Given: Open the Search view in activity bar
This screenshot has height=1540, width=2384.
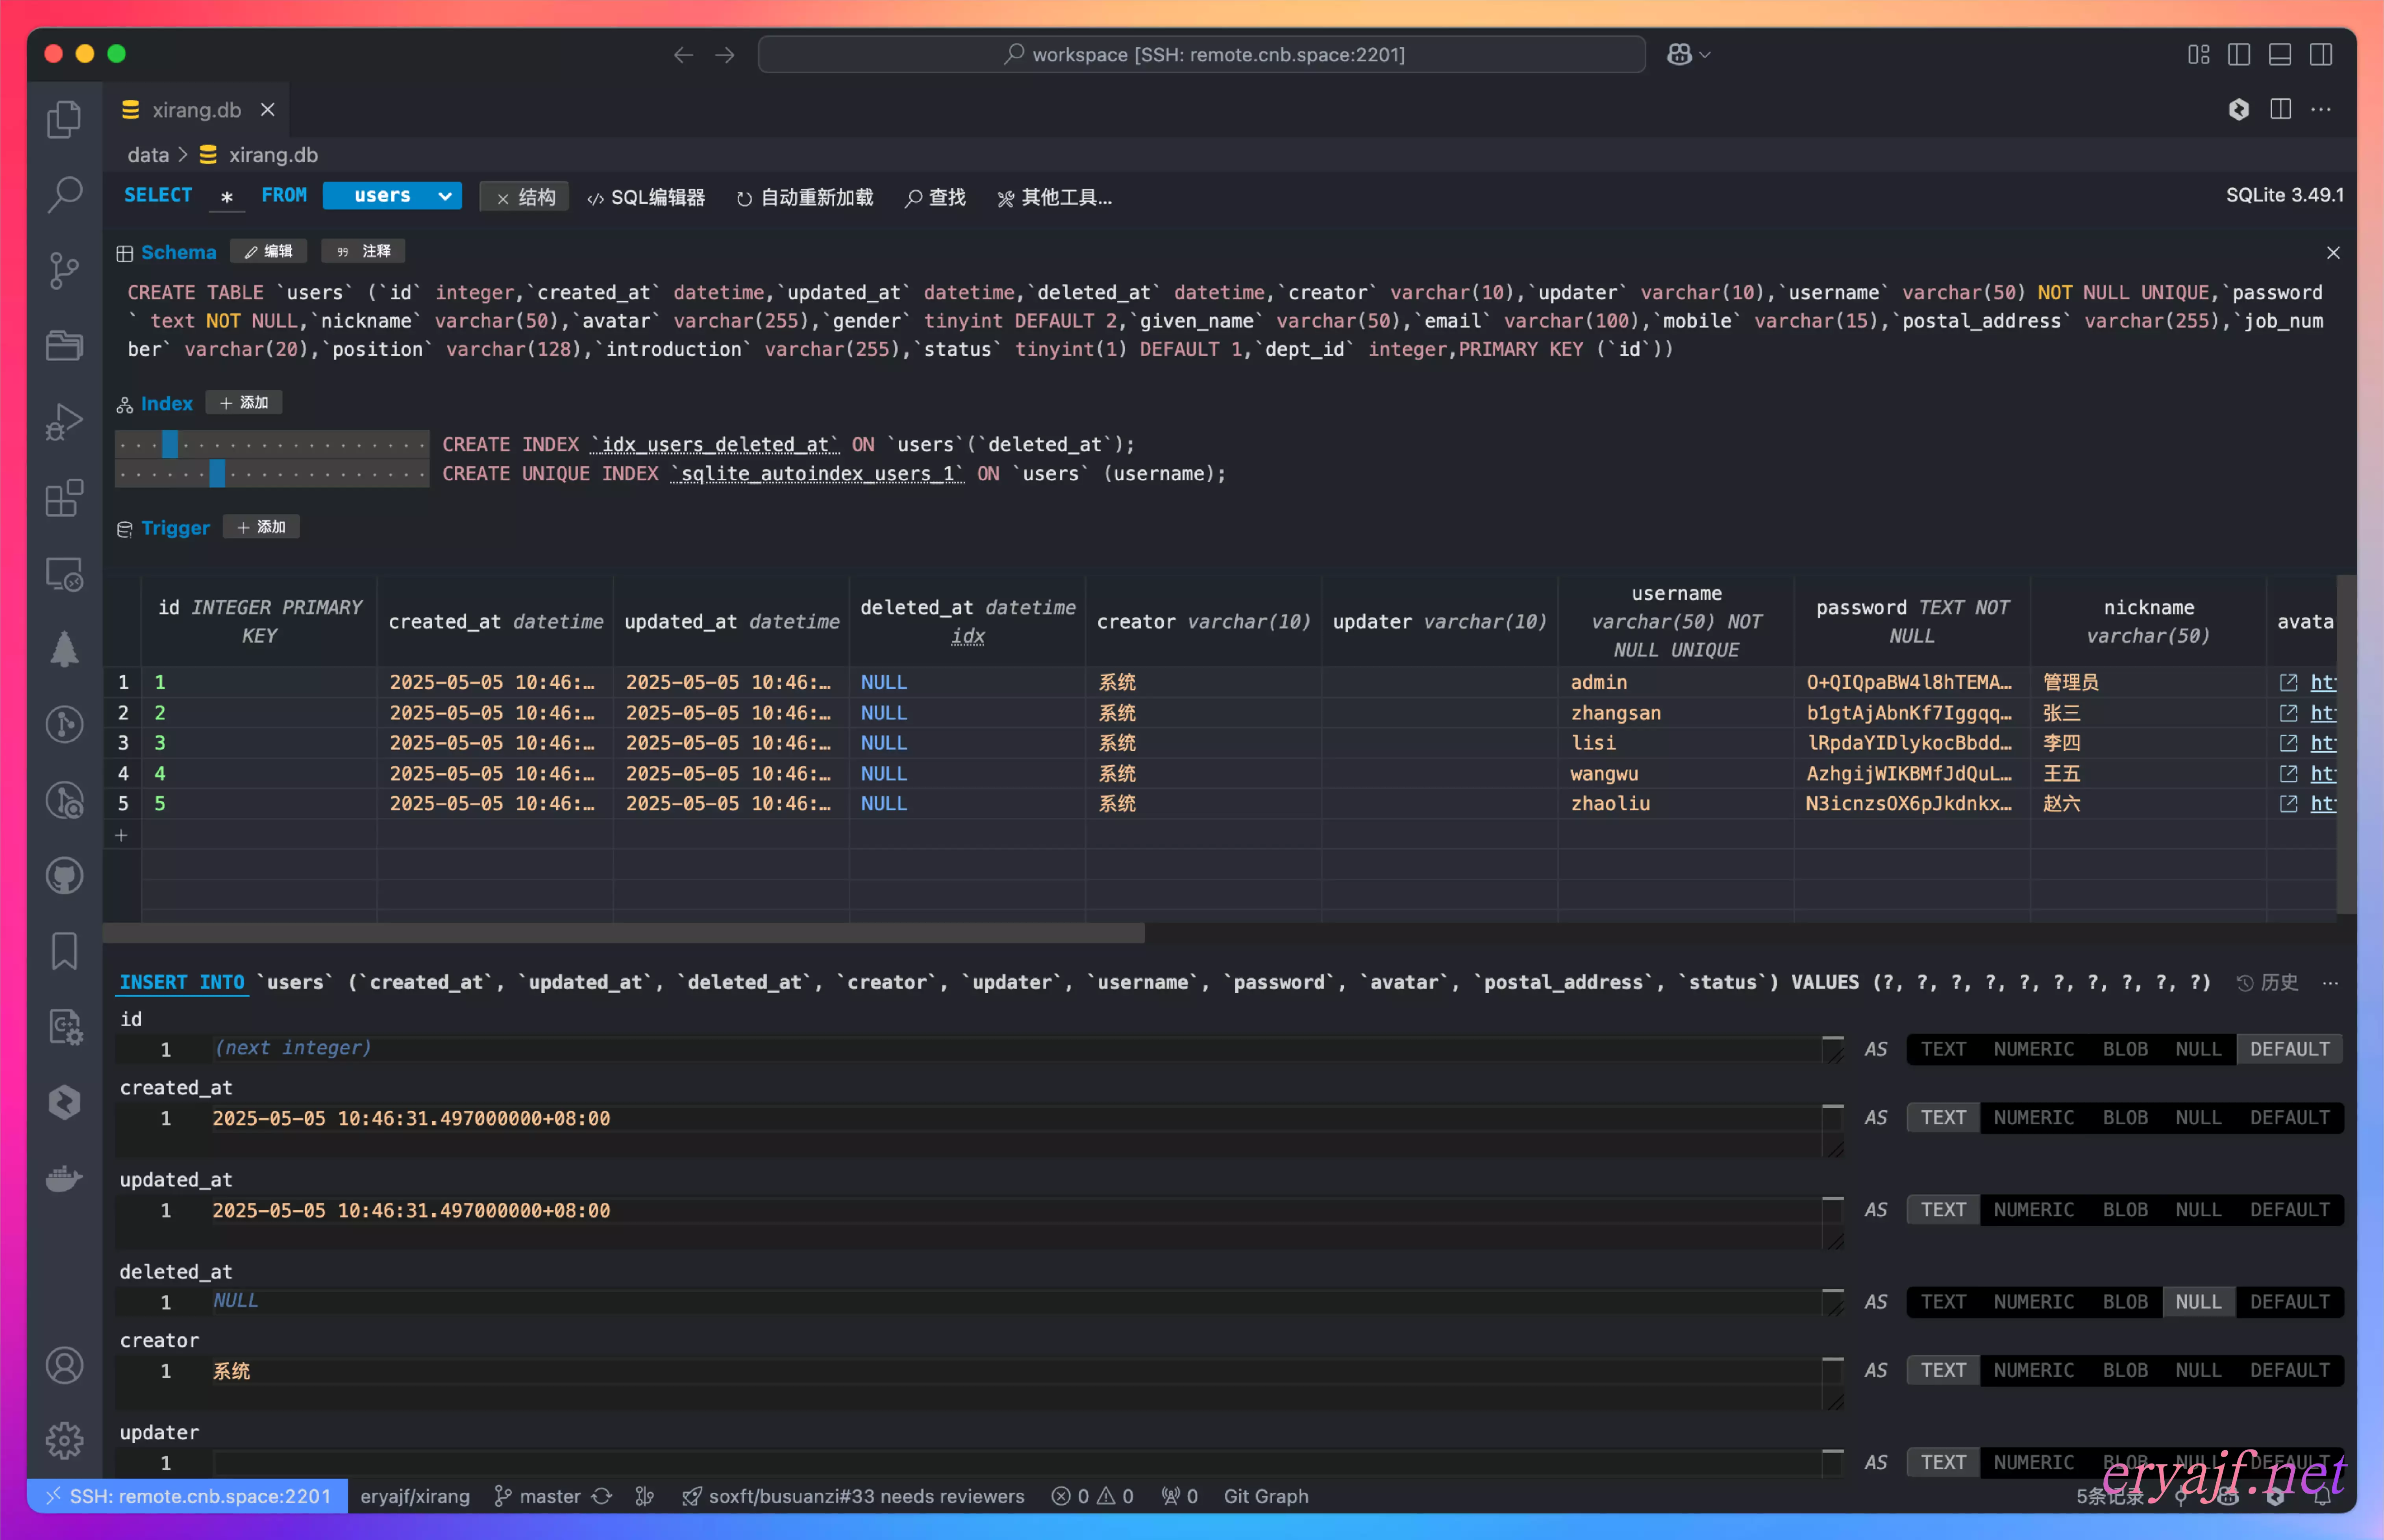Looking at the screenshot, I should click(x=64, y=194).
